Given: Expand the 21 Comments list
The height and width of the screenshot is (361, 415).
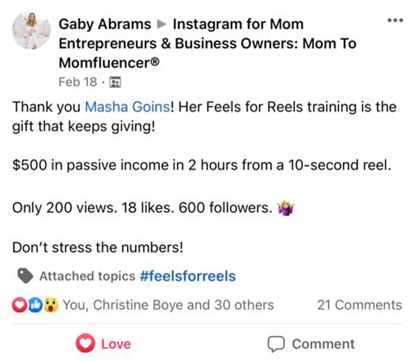Looking at the screenshot, I should click(359, 305).
